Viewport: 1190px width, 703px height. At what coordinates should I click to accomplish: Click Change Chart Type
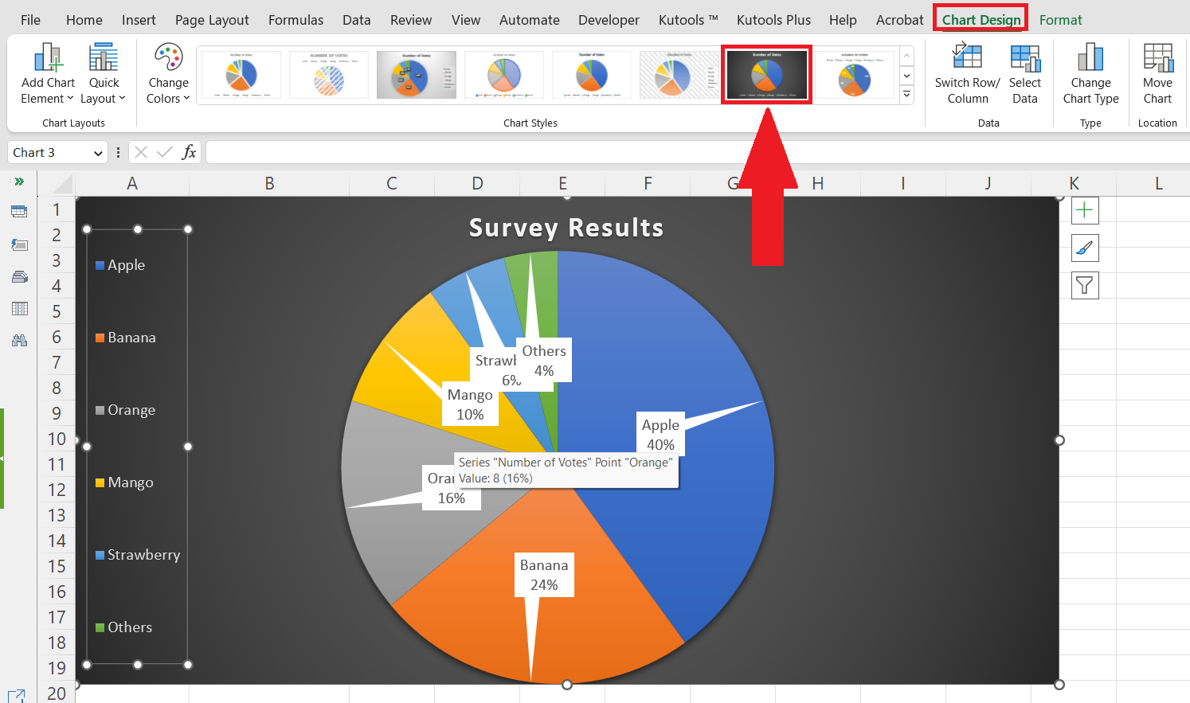pyautogui.click(x=1090, y=73)
